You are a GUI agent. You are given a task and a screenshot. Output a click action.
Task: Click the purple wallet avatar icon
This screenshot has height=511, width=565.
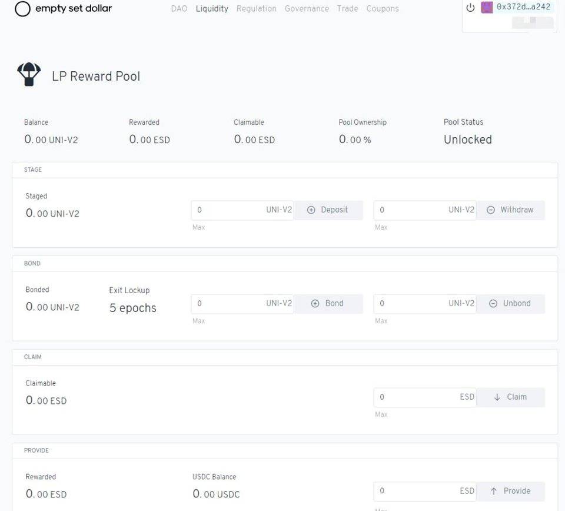(x=487, y=8)
